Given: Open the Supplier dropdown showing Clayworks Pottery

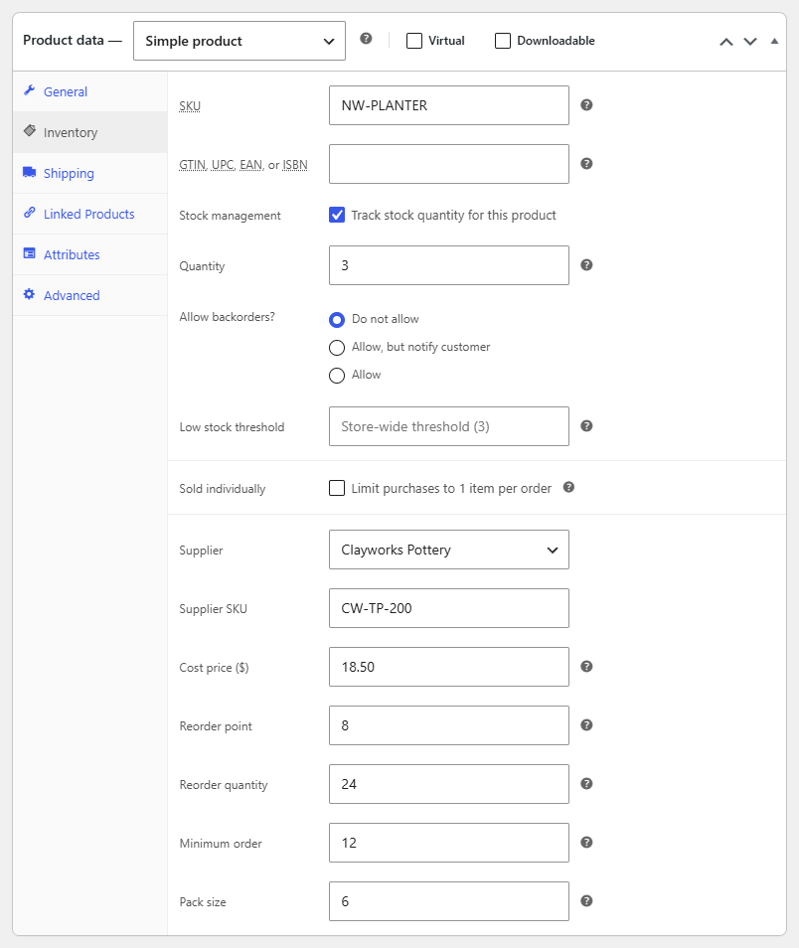Looking at the screenshot, I should 449,550.
